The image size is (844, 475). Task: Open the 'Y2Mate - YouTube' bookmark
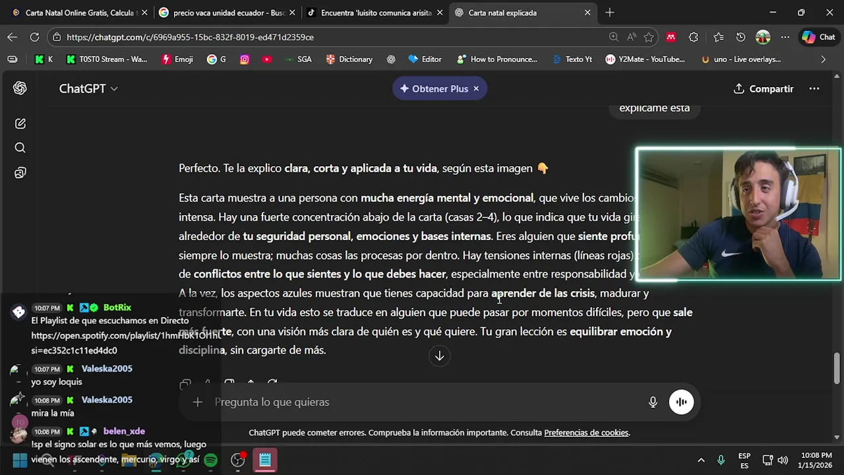point(645,59)
